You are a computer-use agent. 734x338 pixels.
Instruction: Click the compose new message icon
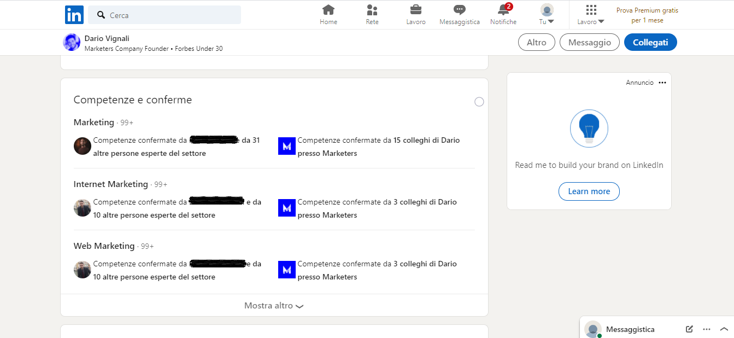click(x=689, y=329)
